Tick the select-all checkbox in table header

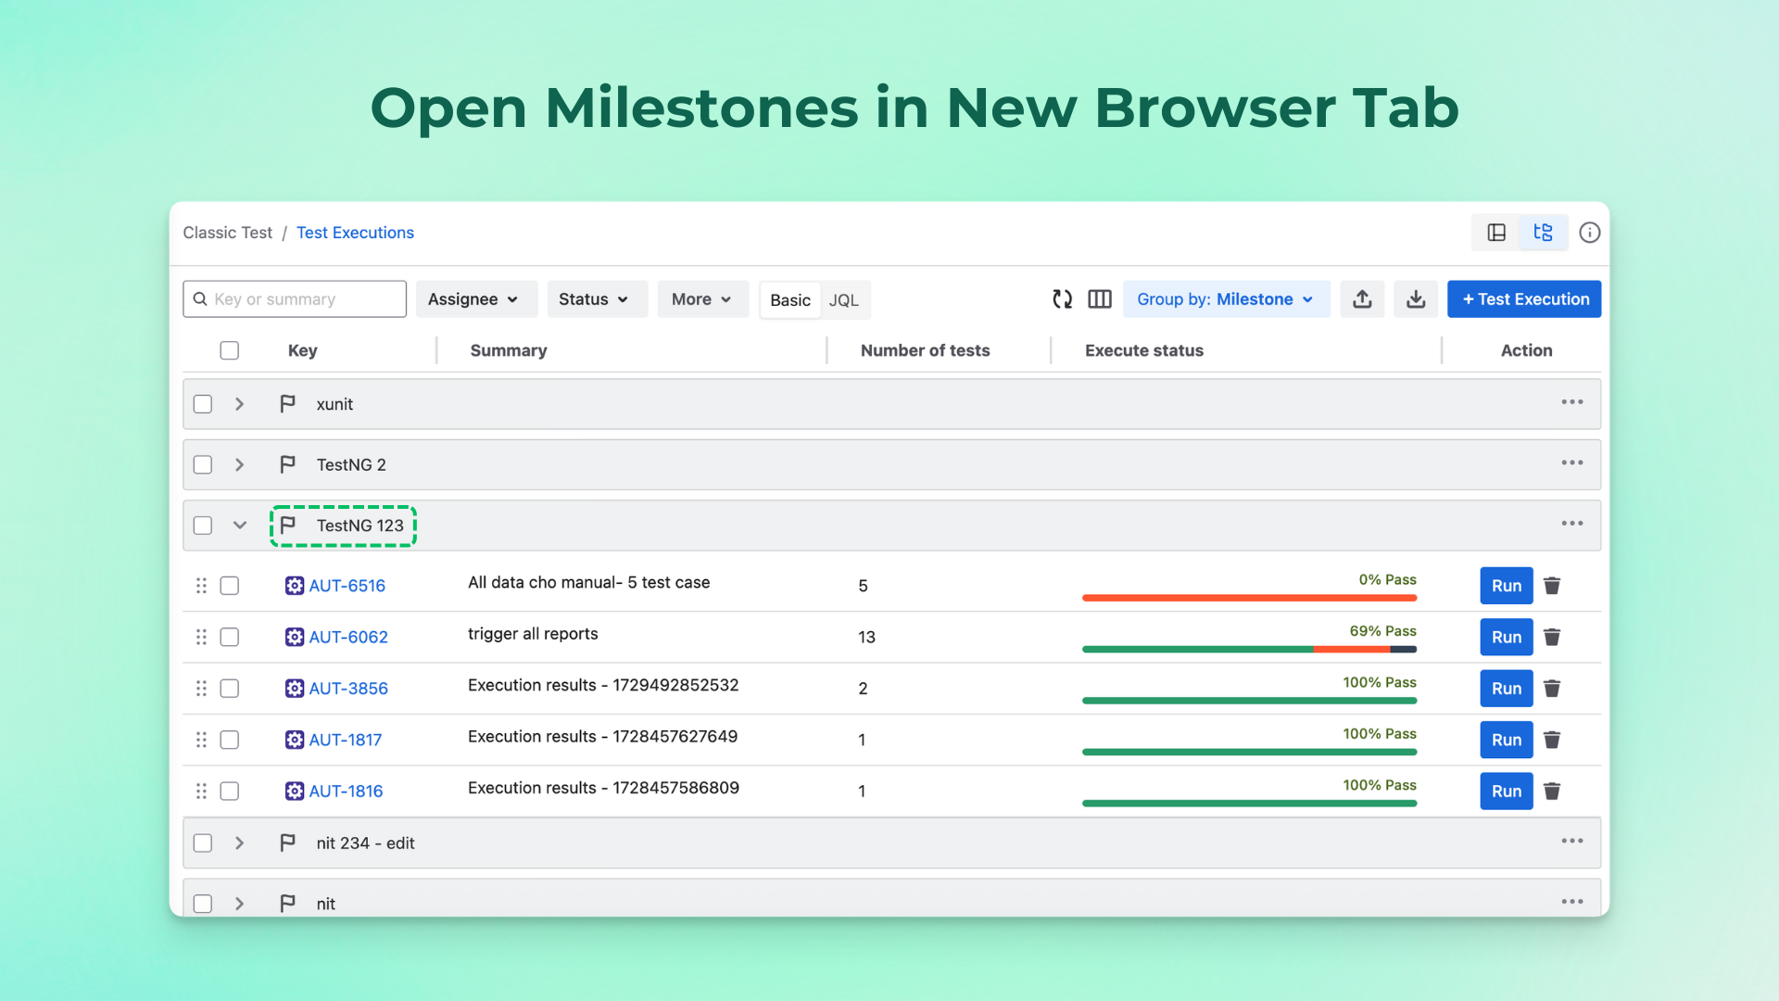point(229,350)
